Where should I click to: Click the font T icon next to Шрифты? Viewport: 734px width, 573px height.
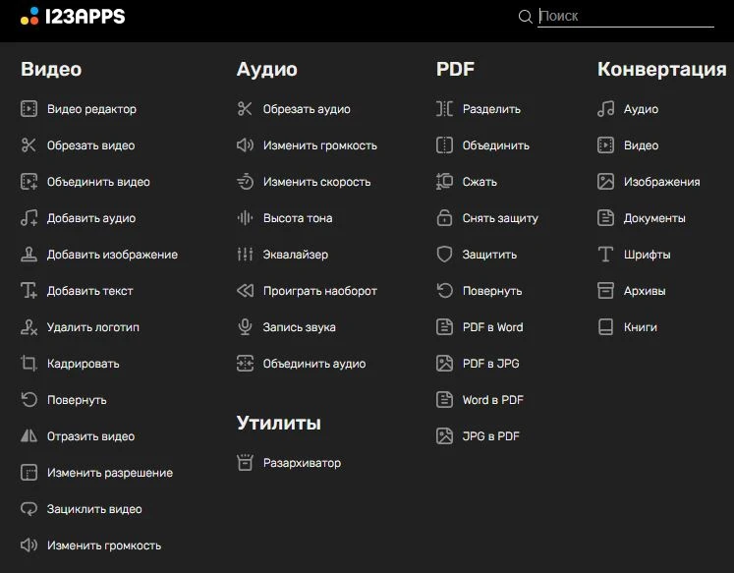point(605,255)
